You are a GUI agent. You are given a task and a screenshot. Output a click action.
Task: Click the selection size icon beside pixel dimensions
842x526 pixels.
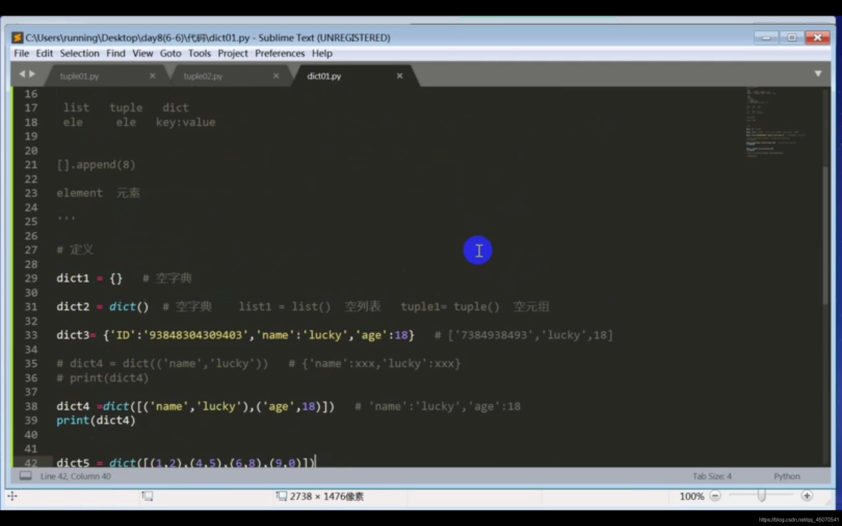281,496
